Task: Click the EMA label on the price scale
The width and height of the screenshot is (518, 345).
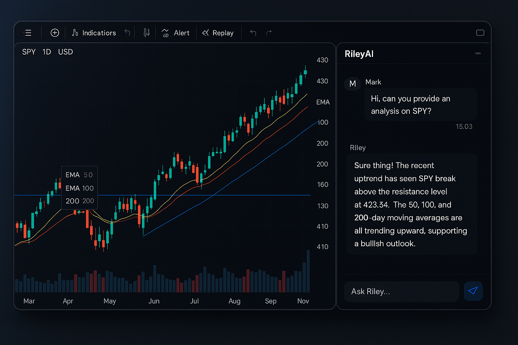Action: pos(323,102)
